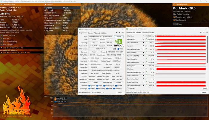Toggle the DirectML checkbox in GPU-Z
Image resolution: width=209 pixels, height=120 pixels.
tap(116, 86)
